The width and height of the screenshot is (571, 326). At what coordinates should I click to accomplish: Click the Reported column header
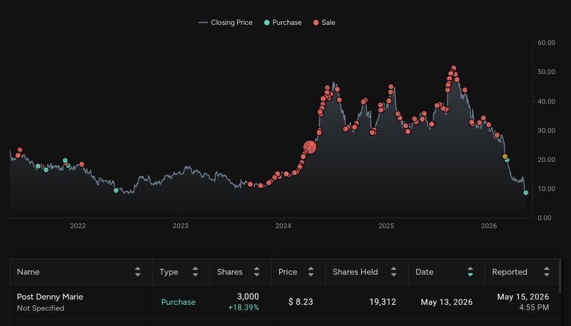click(521, 272)
